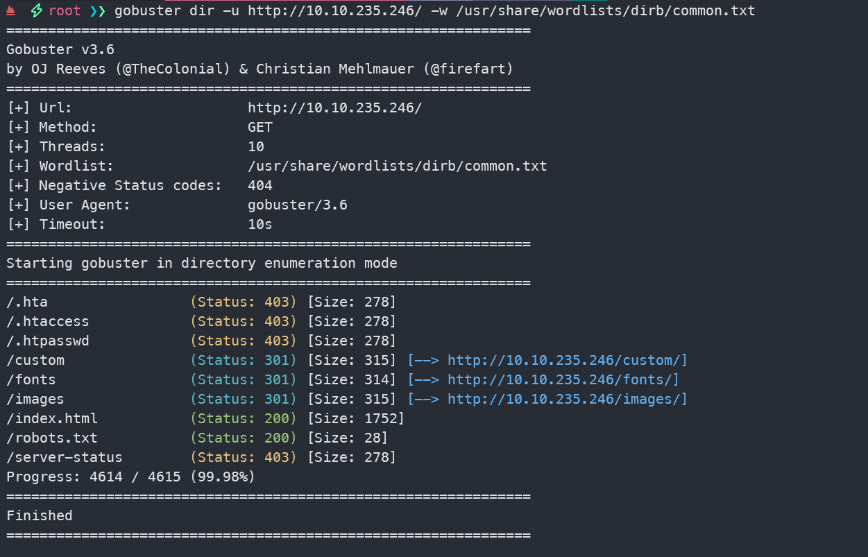Select the /server-status result entry

coord(65,457)
